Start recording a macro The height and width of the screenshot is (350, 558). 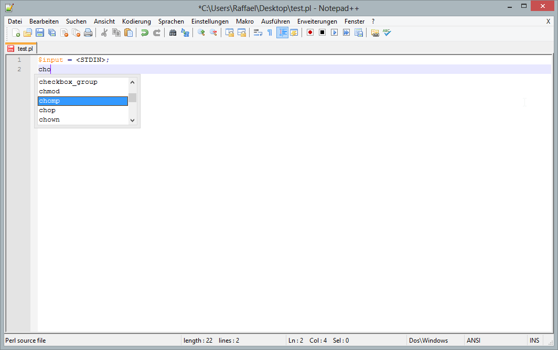[x=309, y=32]
